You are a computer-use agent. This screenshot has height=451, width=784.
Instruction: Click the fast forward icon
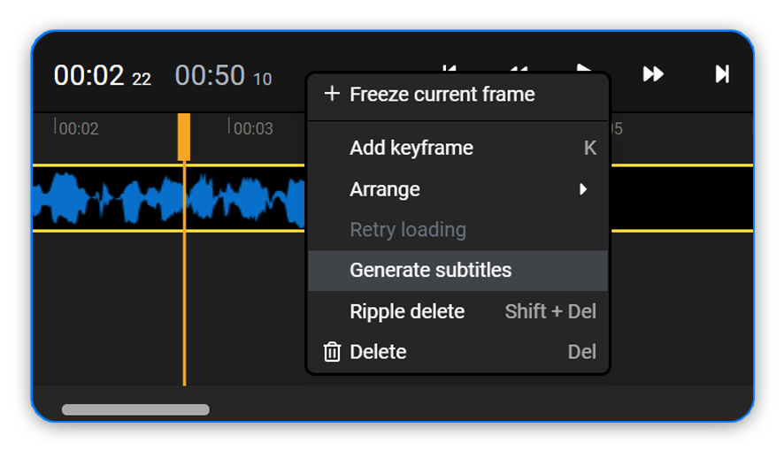click(653, 74)
